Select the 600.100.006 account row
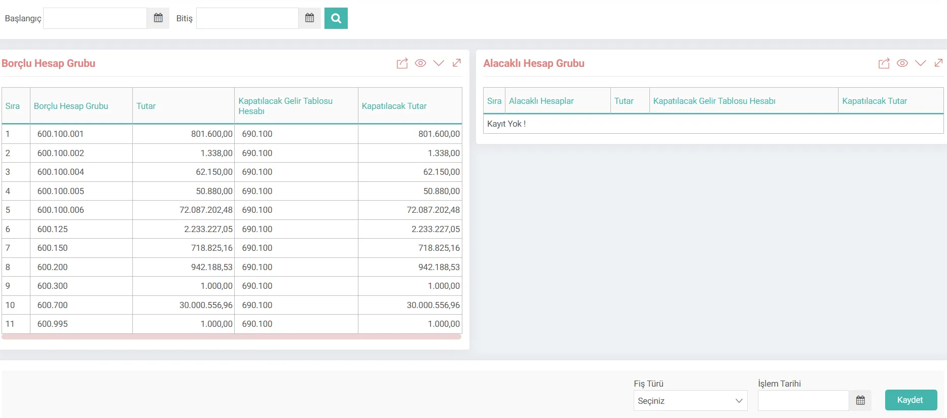947x418 pixels. [x=232, y=210]
